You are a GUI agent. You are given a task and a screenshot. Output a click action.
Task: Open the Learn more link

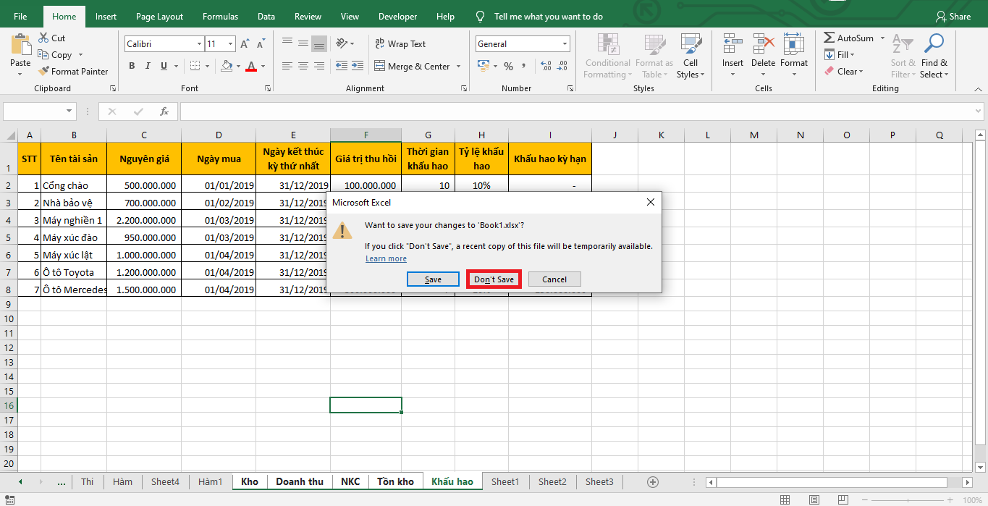[x=386, y=259]
